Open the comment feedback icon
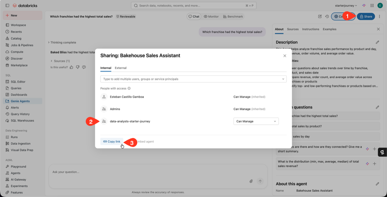The image size is (387, 197). point(84,67)
